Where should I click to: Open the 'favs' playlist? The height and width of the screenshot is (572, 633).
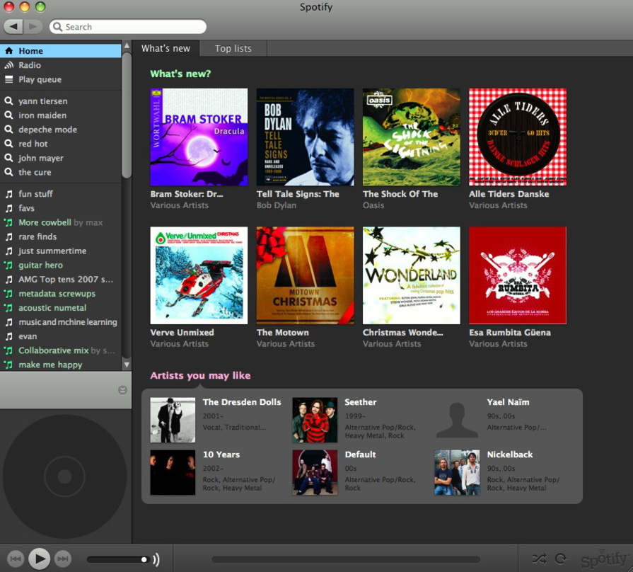[x=61, y=208]
